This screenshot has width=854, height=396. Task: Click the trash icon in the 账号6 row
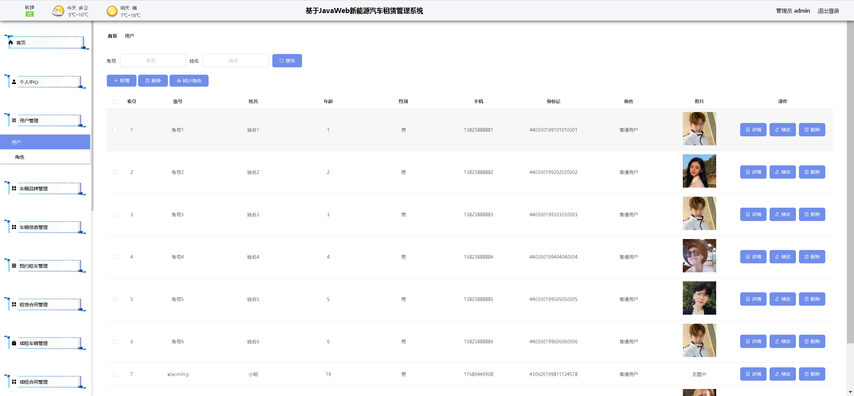click(x=807, y=341)
